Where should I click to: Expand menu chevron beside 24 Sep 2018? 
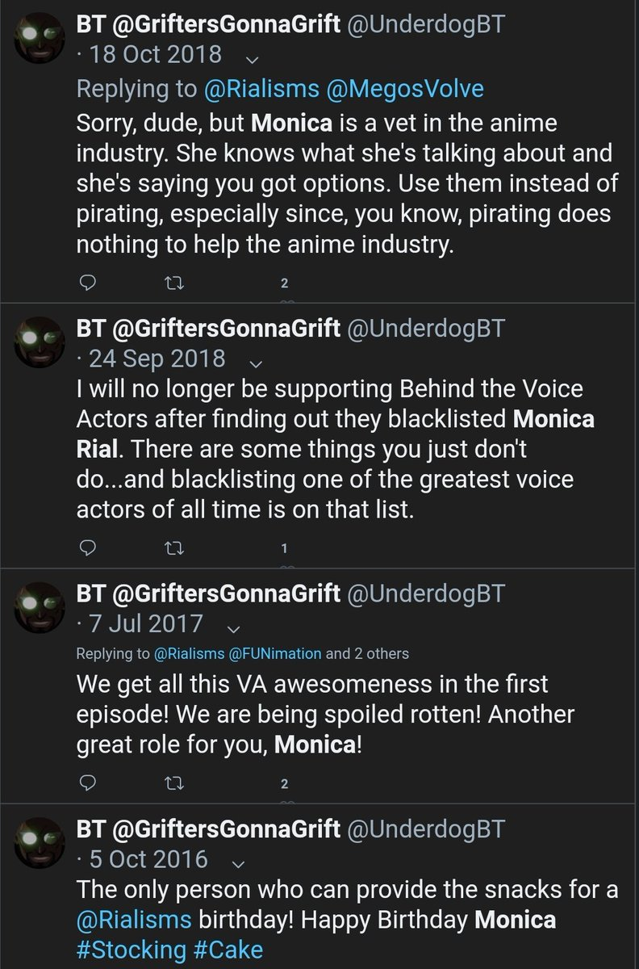[x=255, y=361]
